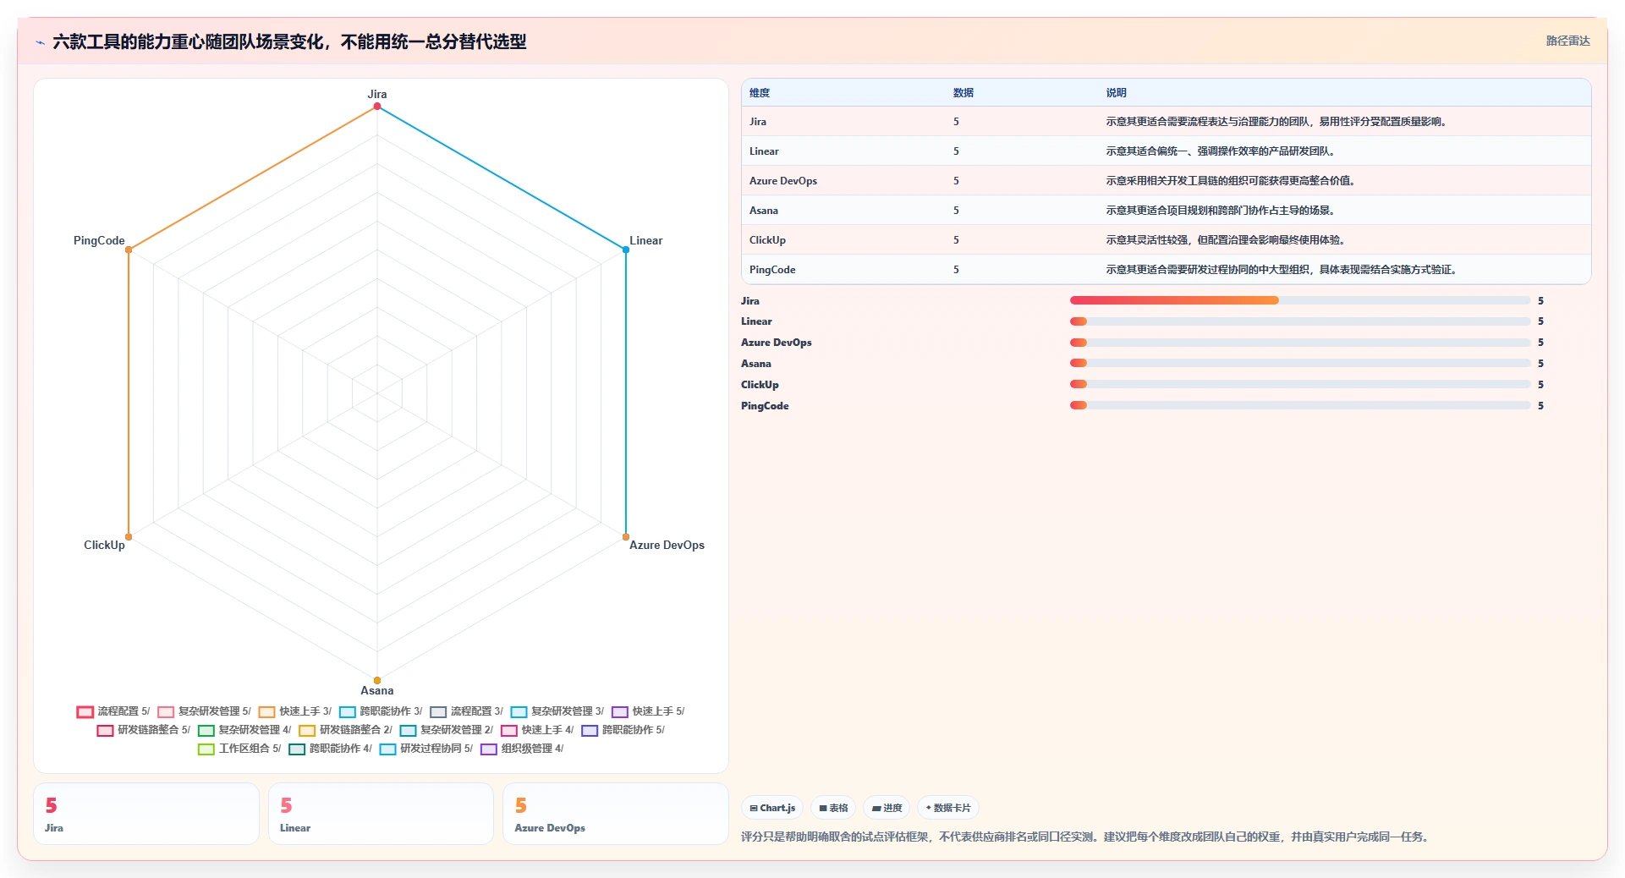Click the Asana data point on the radar
This screenshot has height=878, width=1625.
377,680
